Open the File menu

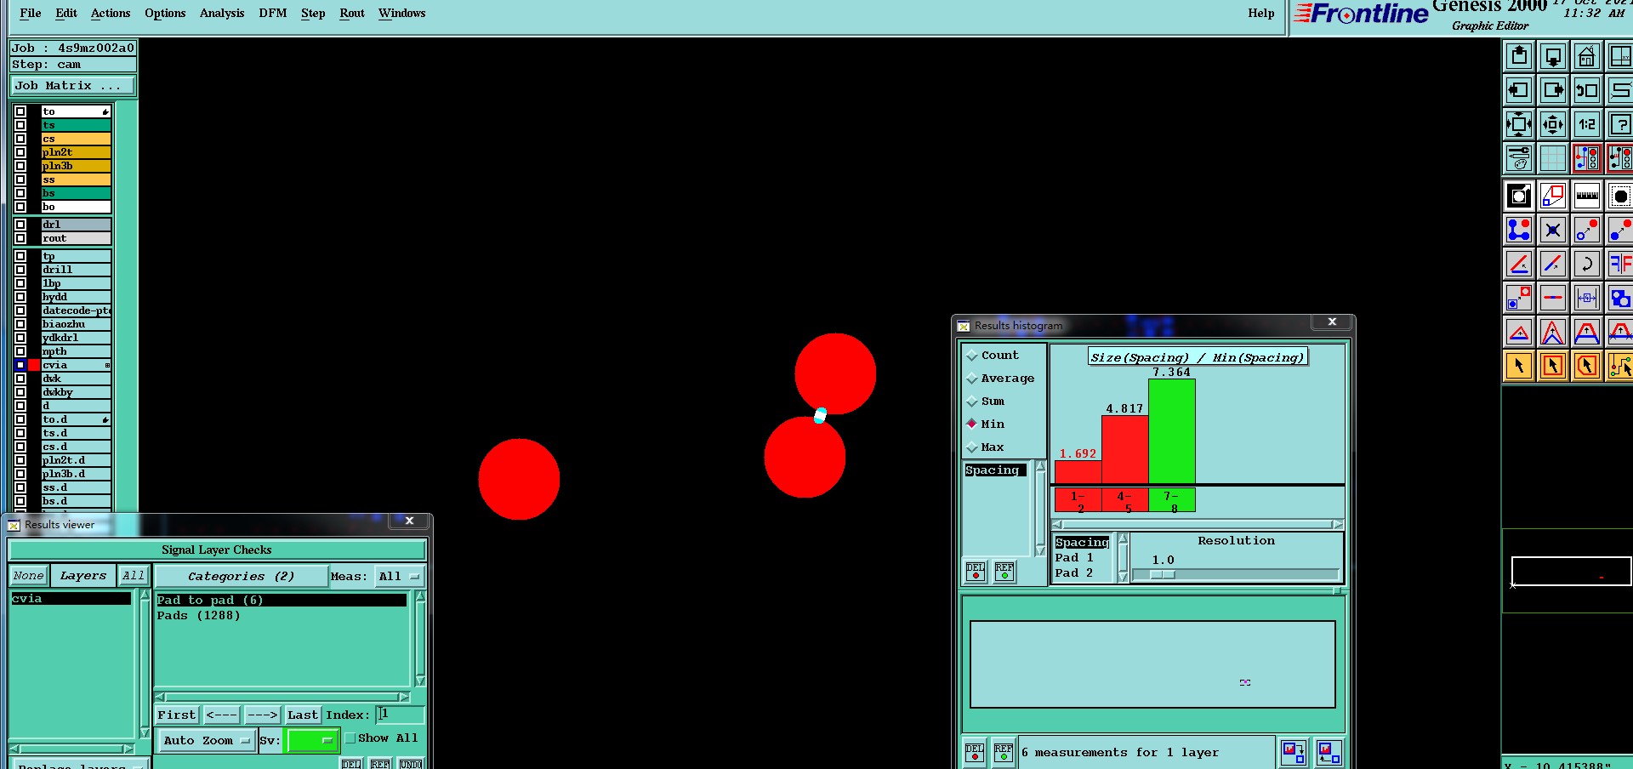(x=31, y=13)
